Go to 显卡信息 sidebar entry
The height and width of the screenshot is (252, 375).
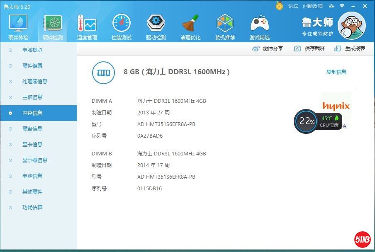coord(32,145)
